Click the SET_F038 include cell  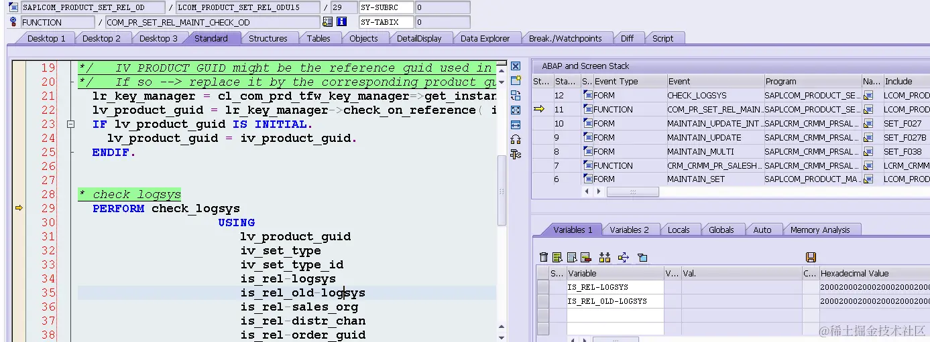tap(907, 152)
